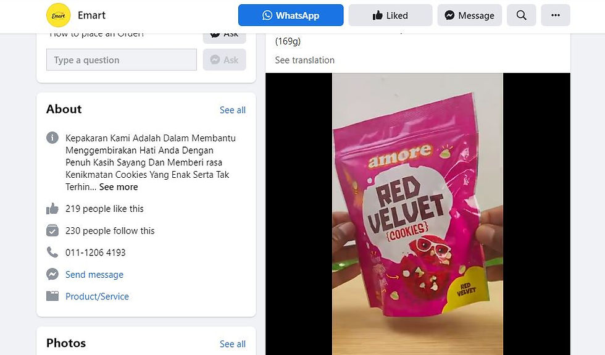Click the Ask button beside question field
This screenshot has height=355, width=605.
point(225,60)
